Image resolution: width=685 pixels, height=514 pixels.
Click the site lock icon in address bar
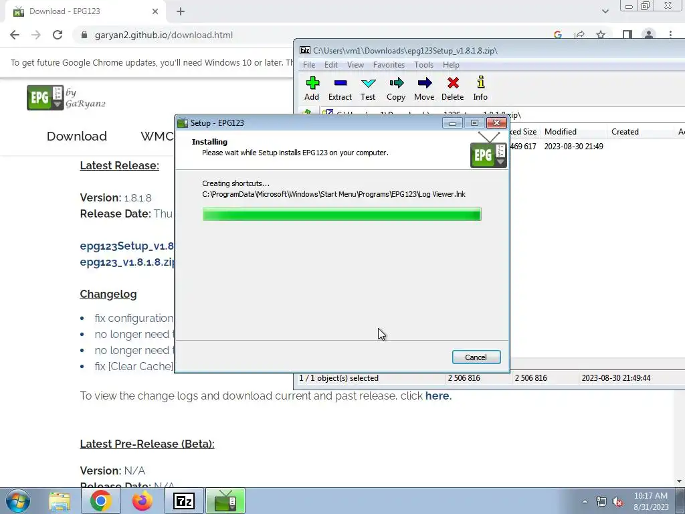click(84, 35)
